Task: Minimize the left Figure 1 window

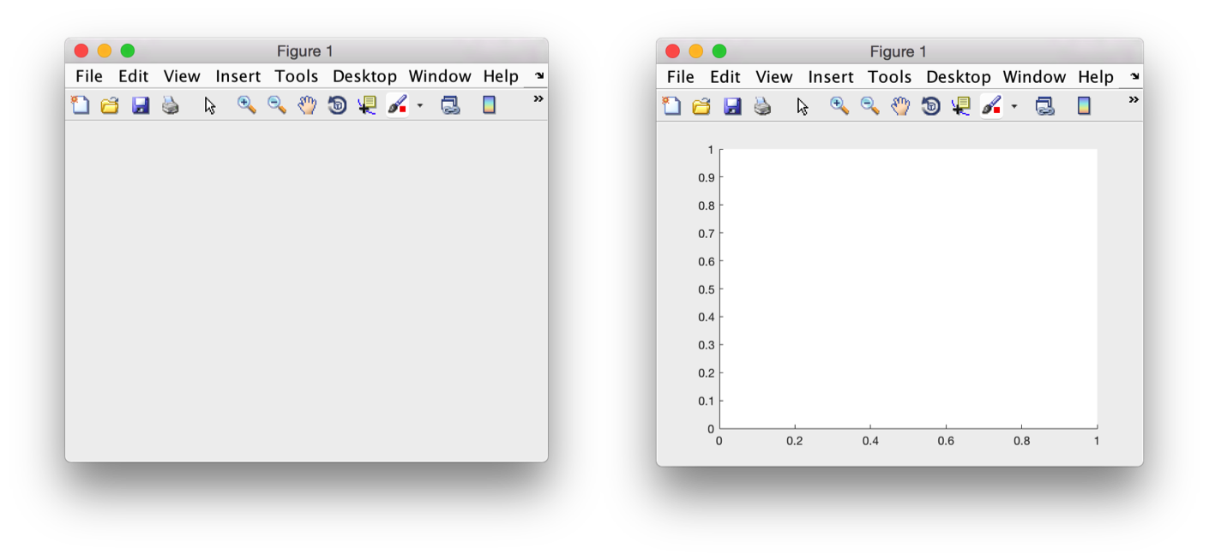Action: [x=105, y=51]
